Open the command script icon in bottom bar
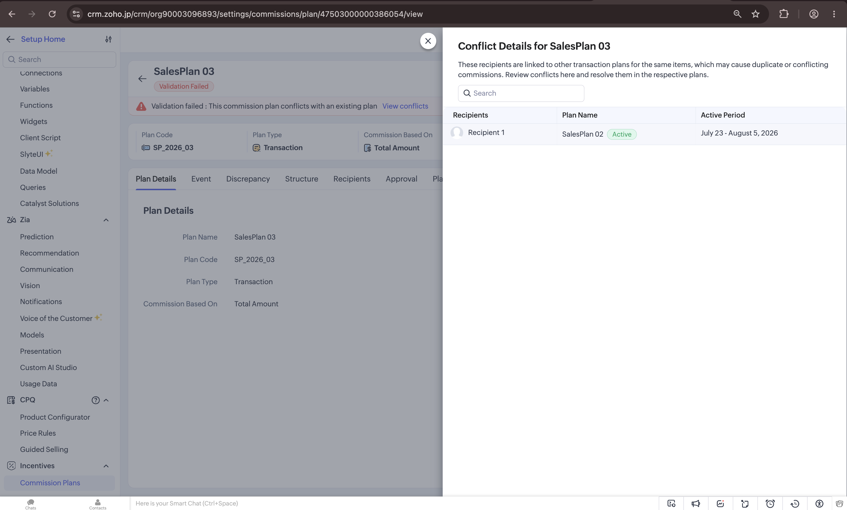Screen dimensions: 847x510 [x=671, y=504]
